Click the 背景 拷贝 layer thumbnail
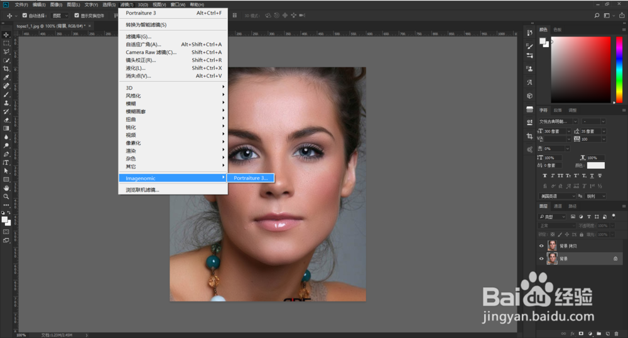Viewport: 628px width, 338px height. point(552,246)
